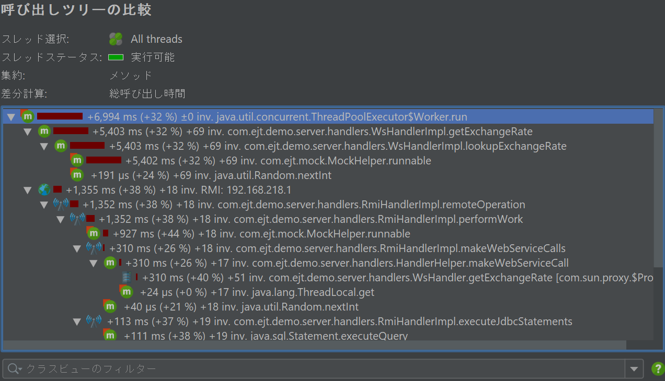This screenshot has height=381, width=665.
Task: Click the green runnable thread status indicator
Action: (x=116, y=57)
